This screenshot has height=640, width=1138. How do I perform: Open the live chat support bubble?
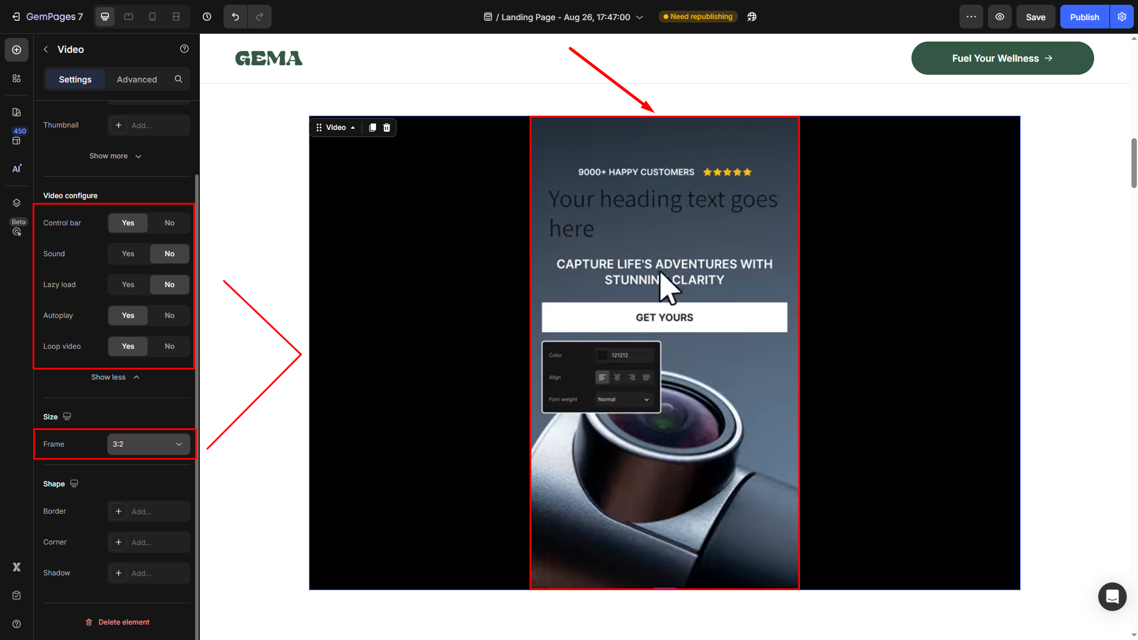coord(1113,596)
